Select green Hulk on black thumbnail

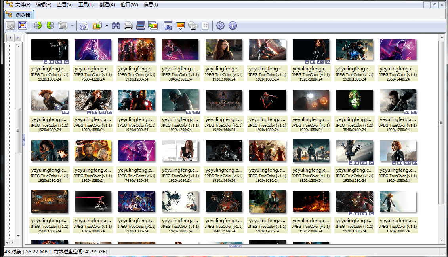pos(354,100)
